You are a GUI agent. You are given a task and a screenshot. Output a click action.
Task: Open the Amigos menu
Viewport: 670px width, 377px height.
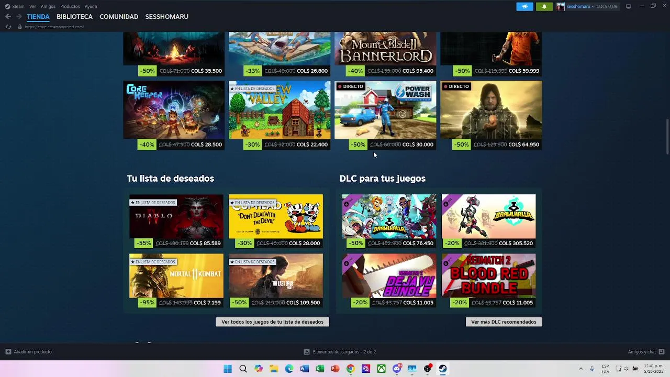click(48, 6)
